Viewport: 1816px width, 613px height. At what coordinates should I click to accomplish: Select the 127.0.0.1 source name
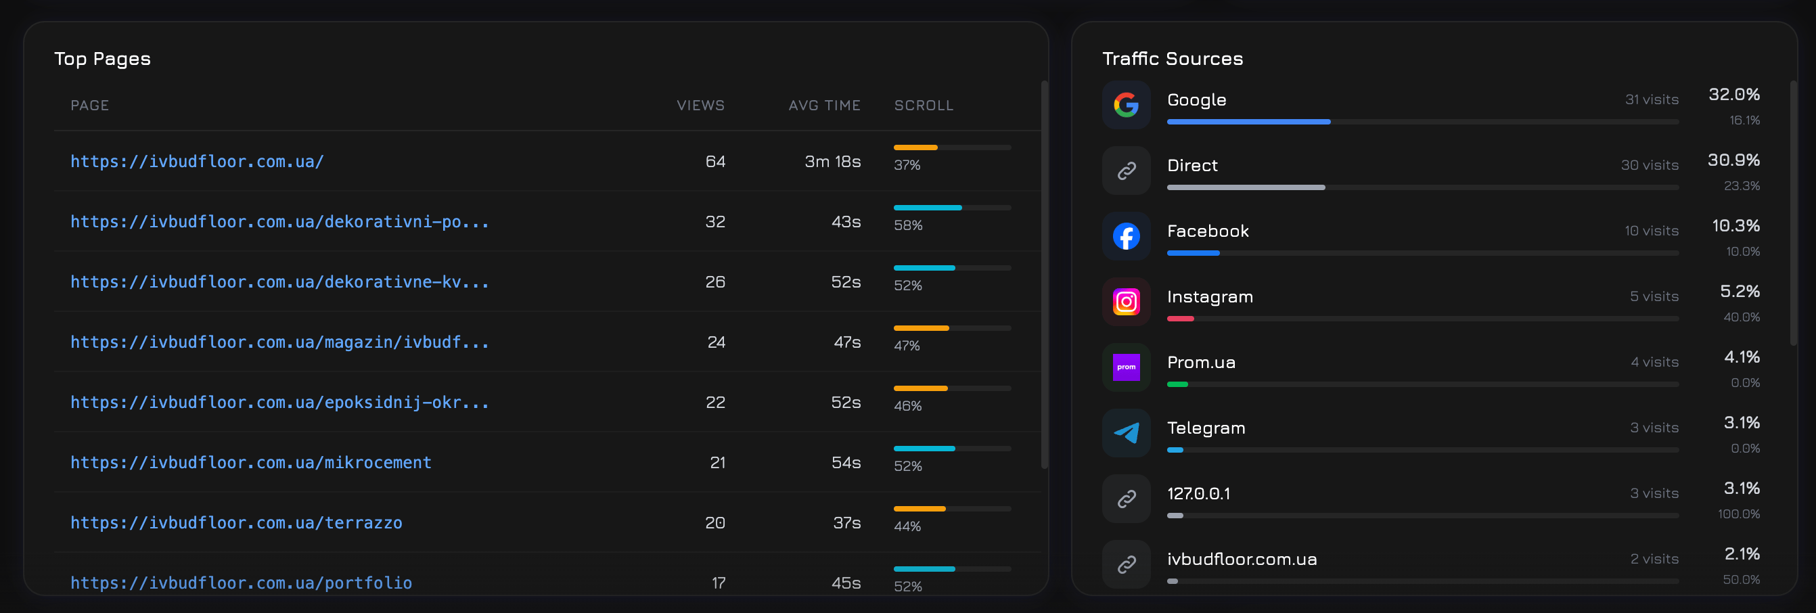click(x=1198, y=493)
